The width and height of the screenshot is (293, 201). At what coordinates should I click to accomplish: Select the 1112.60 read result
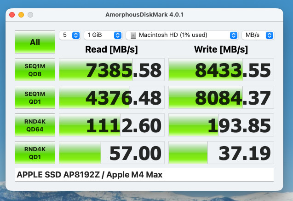[112, 125]
